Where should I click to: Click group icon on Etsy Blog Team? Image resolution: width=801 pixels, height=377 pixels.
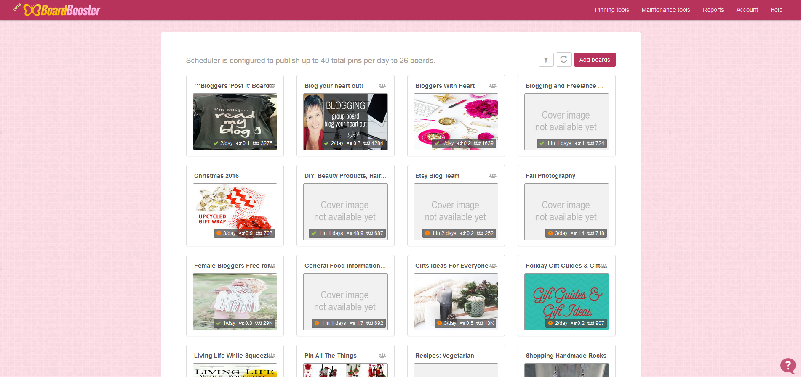492,176
